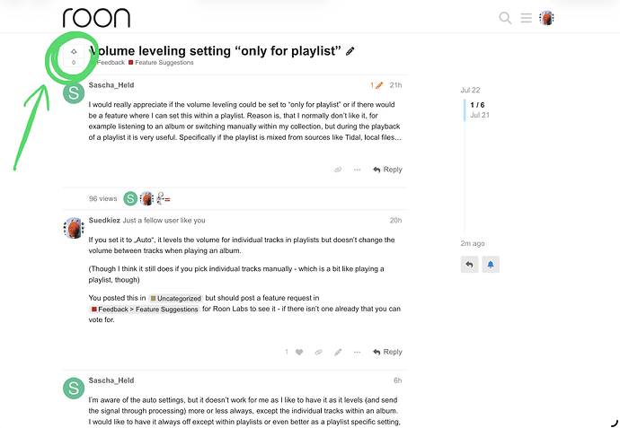Open your user avatar in header
The width and height of the screenshot is (620, 428).
point(546,18)
